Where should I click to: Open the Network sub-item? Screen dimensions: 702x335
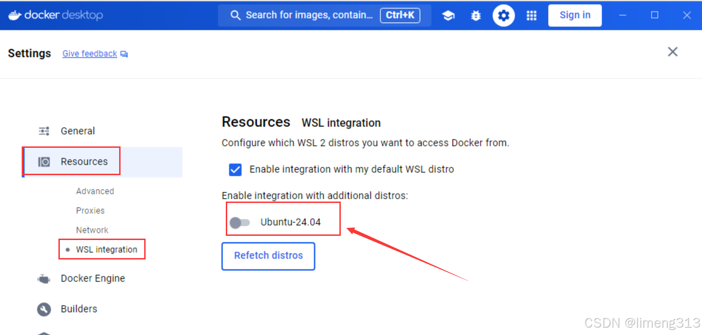(x=92, y=230)
